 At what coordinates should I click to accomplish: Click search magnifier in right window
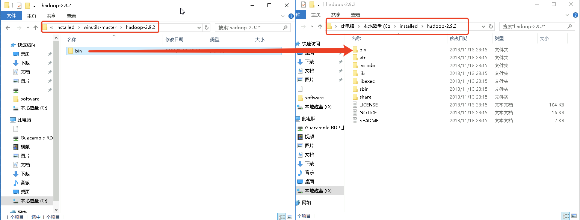(570, 26)
